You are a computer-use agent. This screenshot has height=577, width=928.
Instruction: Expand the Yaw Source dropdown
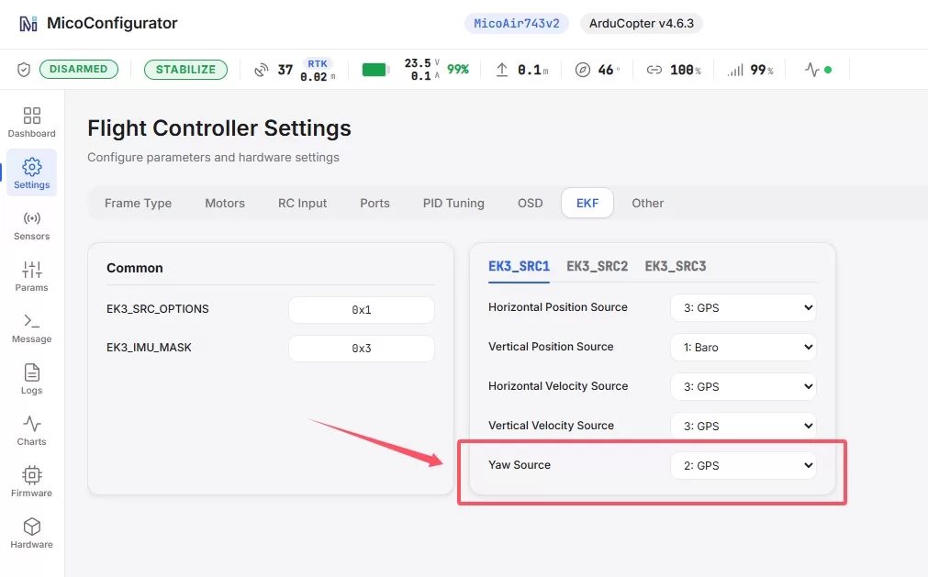(744, 466)
